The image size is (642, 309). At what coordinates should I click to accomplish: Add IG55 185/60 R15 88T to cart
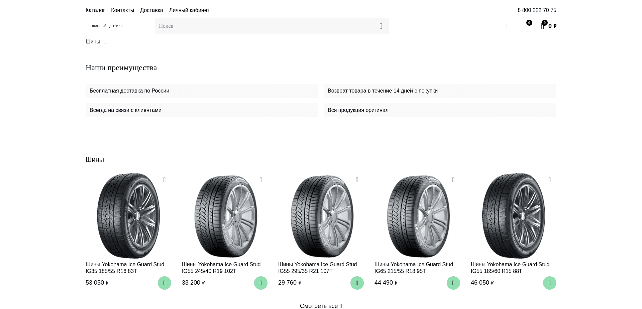click(549, 283)
